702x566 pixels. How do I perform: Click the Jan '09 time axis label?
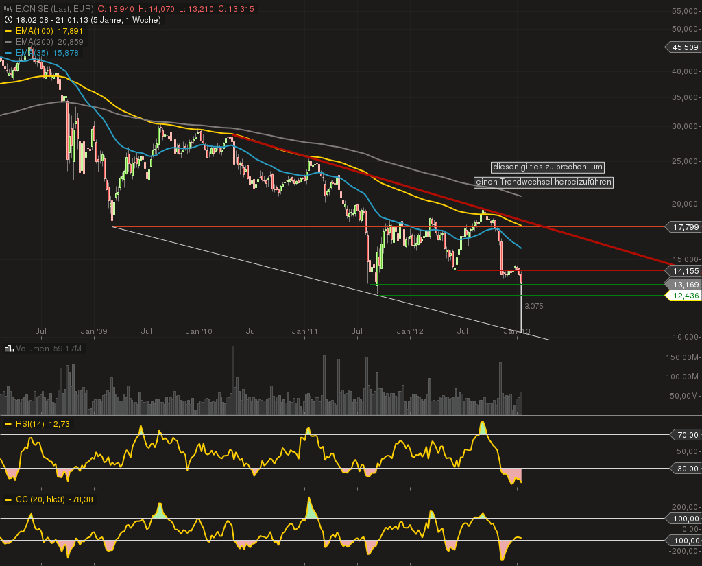tap(94, 331)
